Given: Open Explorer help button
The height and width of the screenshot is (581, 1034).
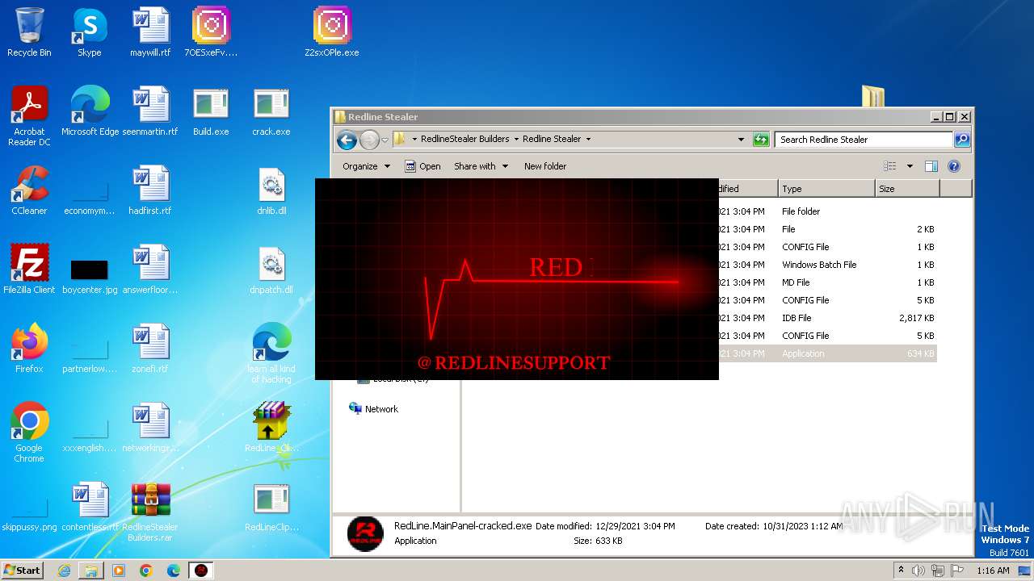Looking at the screenshot, I should 953,166.
